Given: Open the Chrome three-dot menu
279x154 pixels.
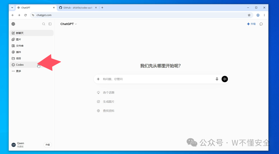Looking at the screenshot, I should pos(264,15).
